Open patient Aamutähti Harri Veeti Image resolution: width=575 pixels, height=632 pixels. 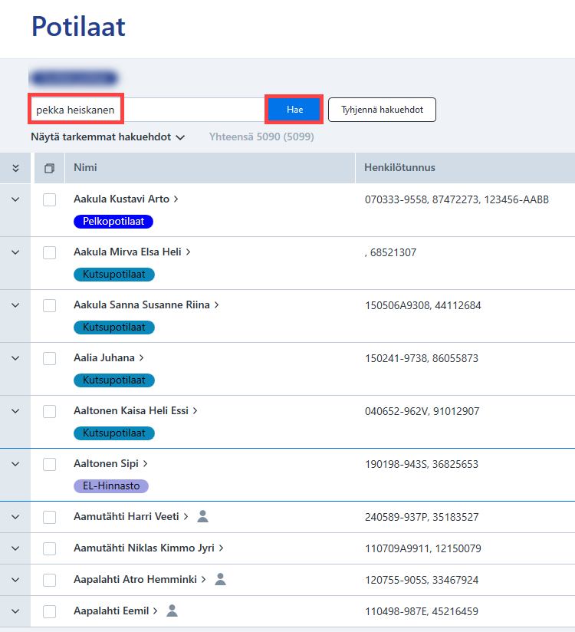(131, 516)
